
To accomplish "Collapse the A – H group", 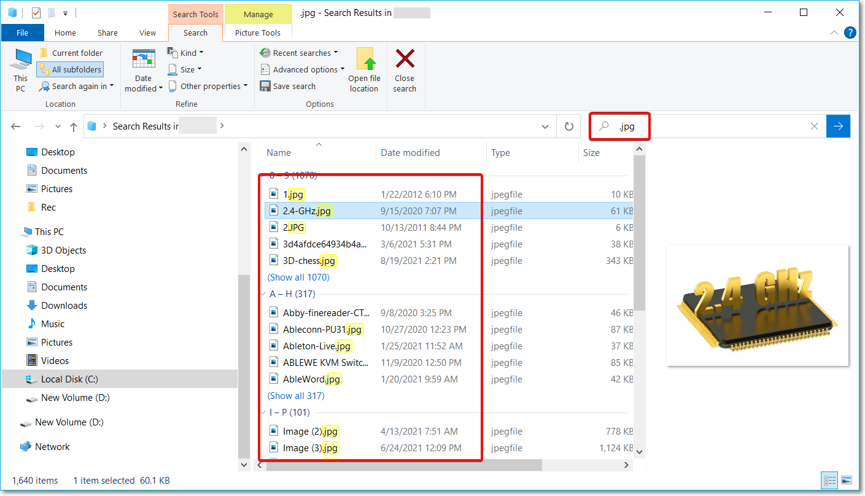I will [x=262, y=294].
